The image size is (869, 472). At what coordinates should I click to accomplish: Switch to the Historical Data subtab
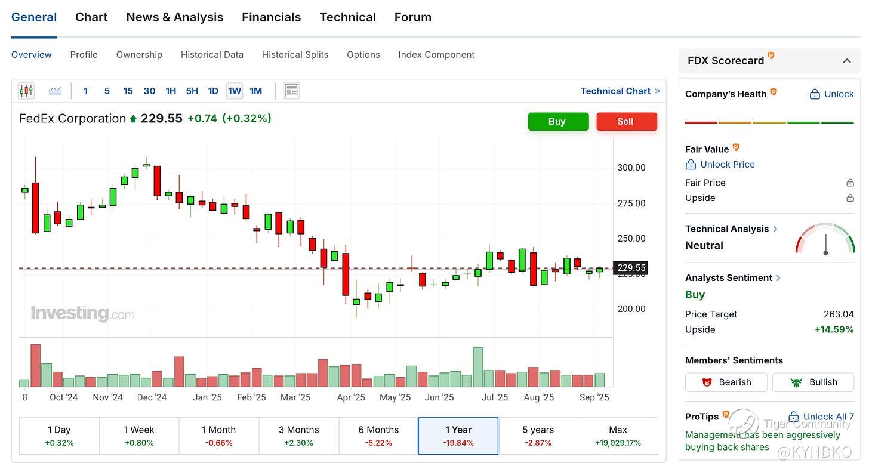pos(212,54)
